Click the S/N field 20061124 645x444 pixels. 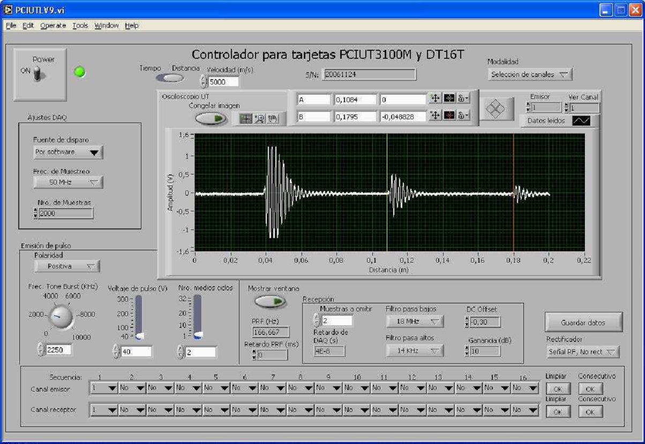[x=370, y=74]
